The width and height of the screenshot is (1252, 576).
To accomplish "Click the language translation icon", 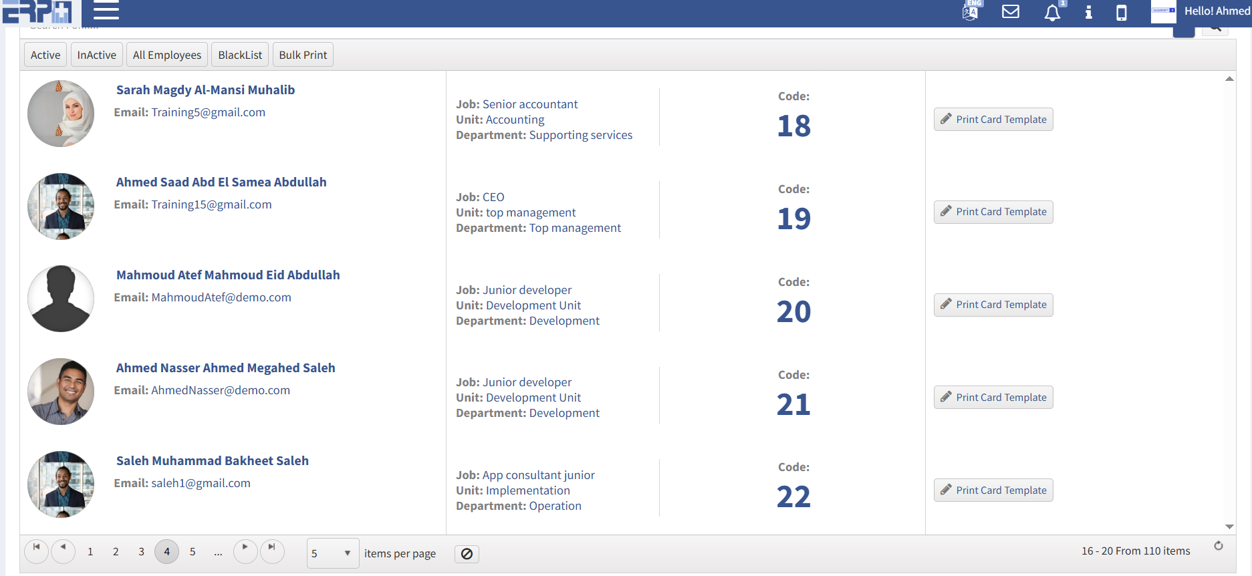I will pos(971,11).
